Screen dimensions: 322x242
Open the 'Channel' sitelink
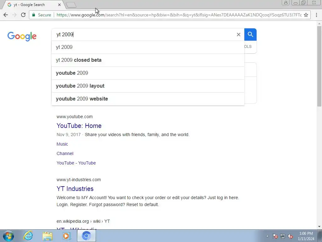pyautogui.click(x=65, y=153)
